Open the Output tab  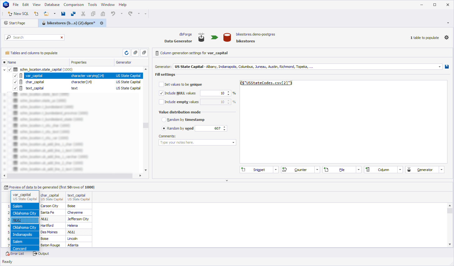[x=41, y=254]
